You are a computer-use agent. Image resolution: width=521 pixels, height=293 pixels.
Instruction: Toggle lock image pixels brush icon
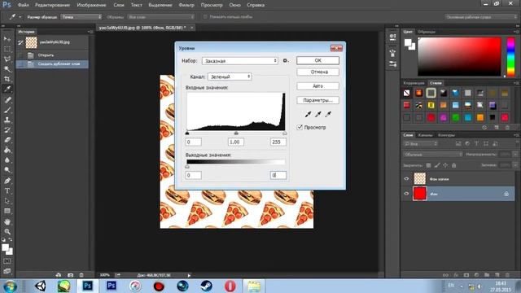[437, 165]
